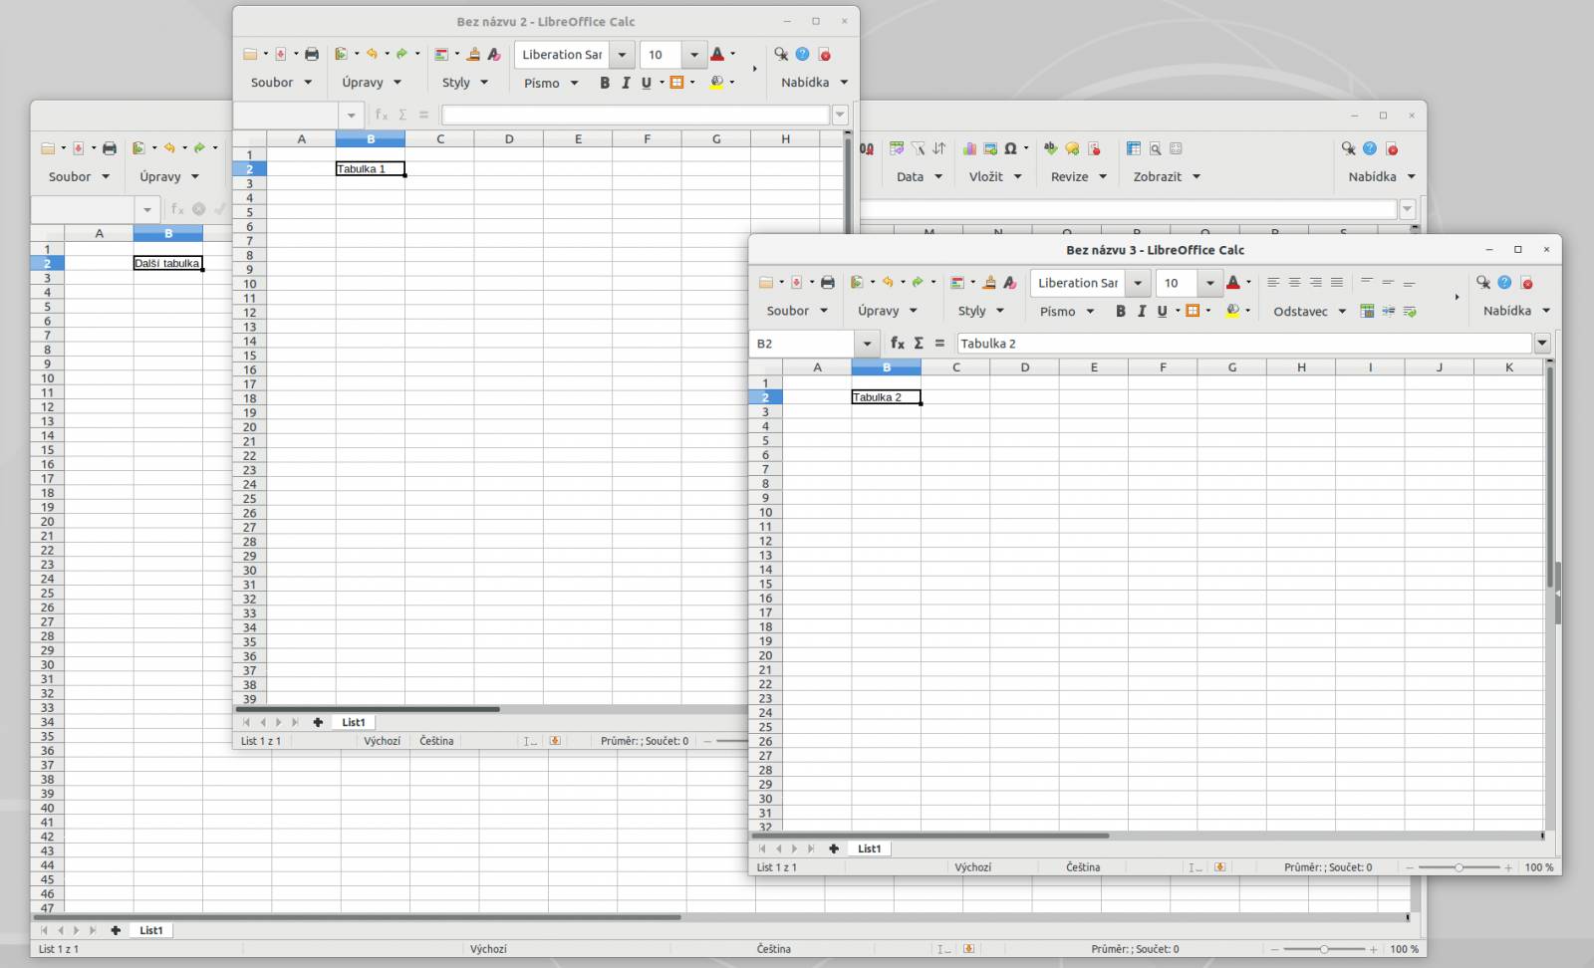Click Clone formatting brush in Bez názvu 3
Screen dimensions: 1594x968
989,283
